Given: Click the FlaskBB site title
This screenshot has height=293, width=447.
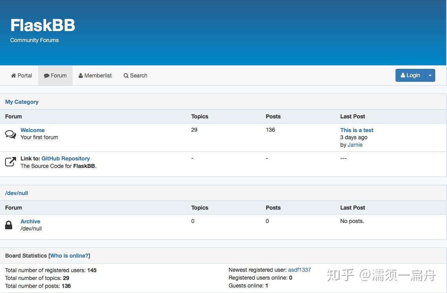Looking at the screenshot, I should 42,25.
